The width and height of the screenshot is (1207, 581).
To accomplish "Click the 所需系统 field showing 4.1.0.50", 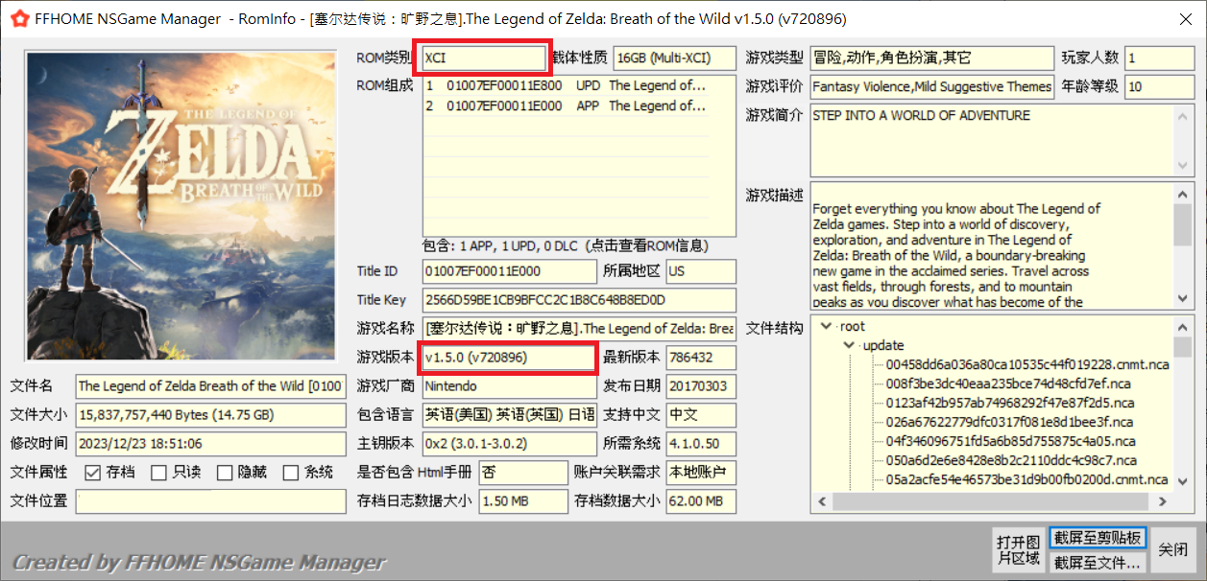I will click(x=701, y=444).
